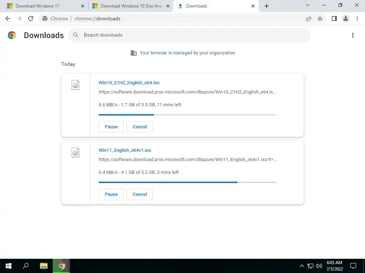This screenshot has width=365, height=273.
Task: Click the Downloads page title
Action: 44,35
